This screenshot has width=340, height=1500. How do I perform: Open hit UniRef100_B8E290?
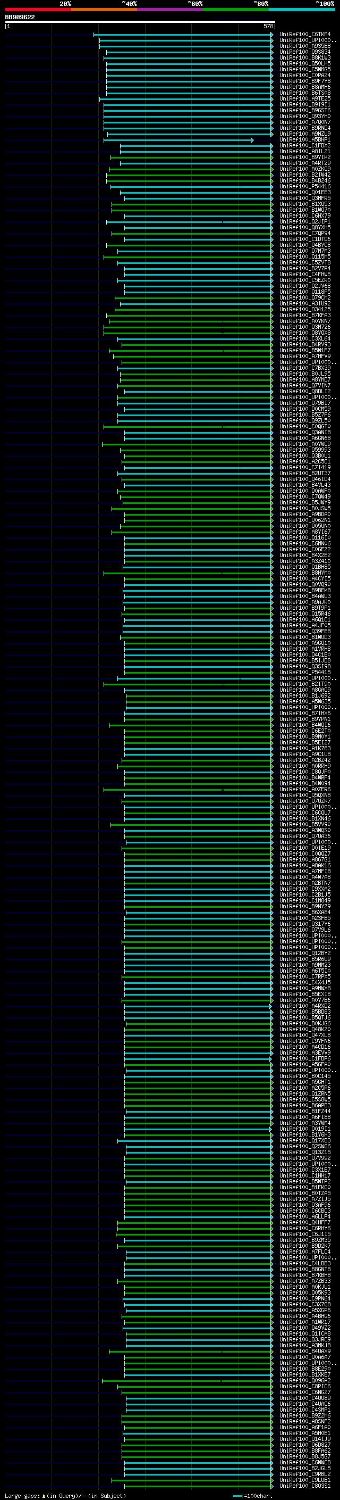305,1369
